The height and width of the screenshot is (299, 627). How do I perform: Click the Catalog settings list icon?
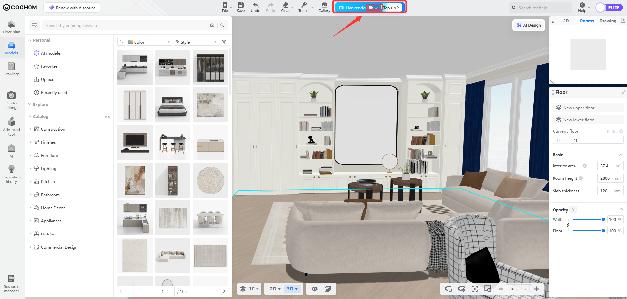(107, 117)
